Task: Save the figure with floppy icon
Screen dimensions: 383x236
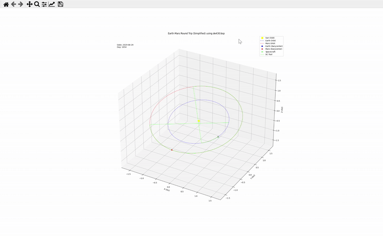Action: pyautogui.click(x=60, y=4)
